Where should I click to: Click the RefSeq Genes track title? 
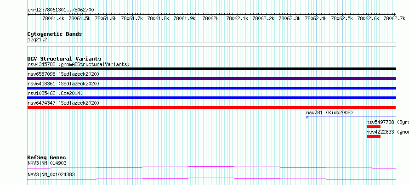[x=46, y=157]
